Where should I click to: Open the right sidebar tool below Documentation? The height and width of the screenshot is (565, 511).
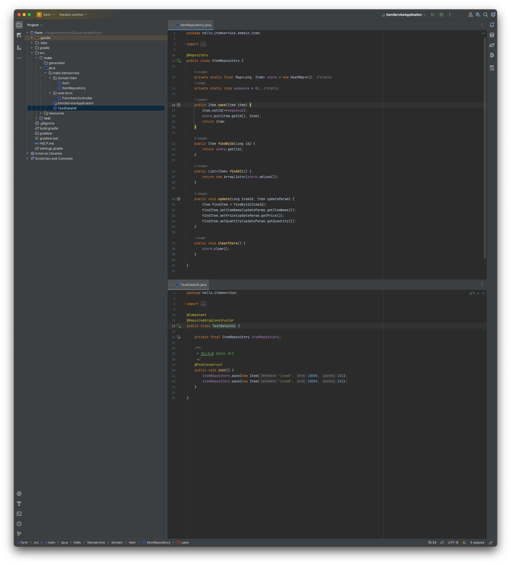pos(492,68)
